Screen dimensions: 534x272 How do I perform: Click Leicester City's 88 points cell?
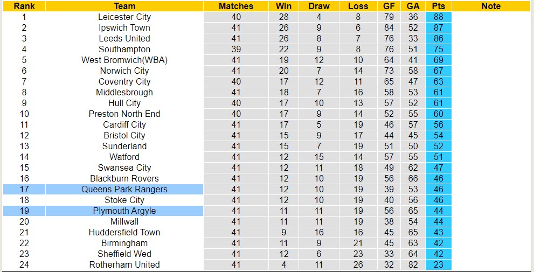point(438,17)
